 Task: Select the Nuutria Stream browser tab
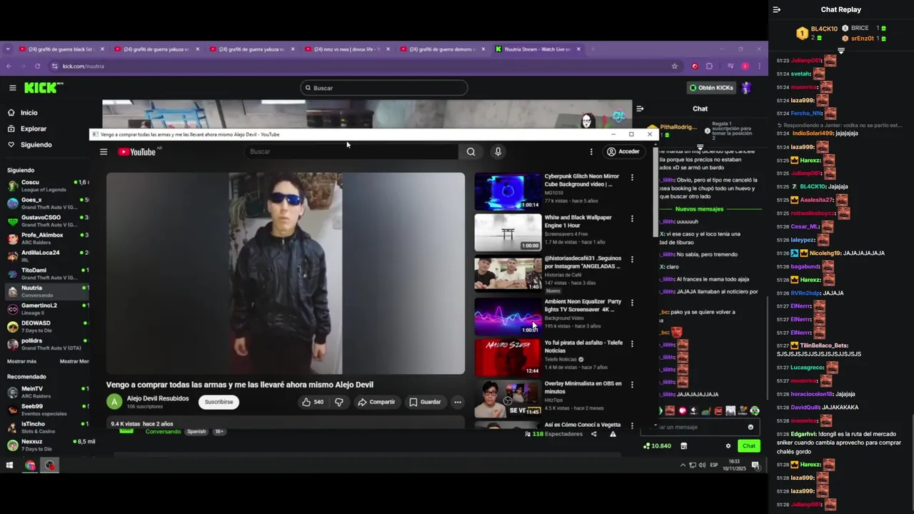[x=538, y=49]
